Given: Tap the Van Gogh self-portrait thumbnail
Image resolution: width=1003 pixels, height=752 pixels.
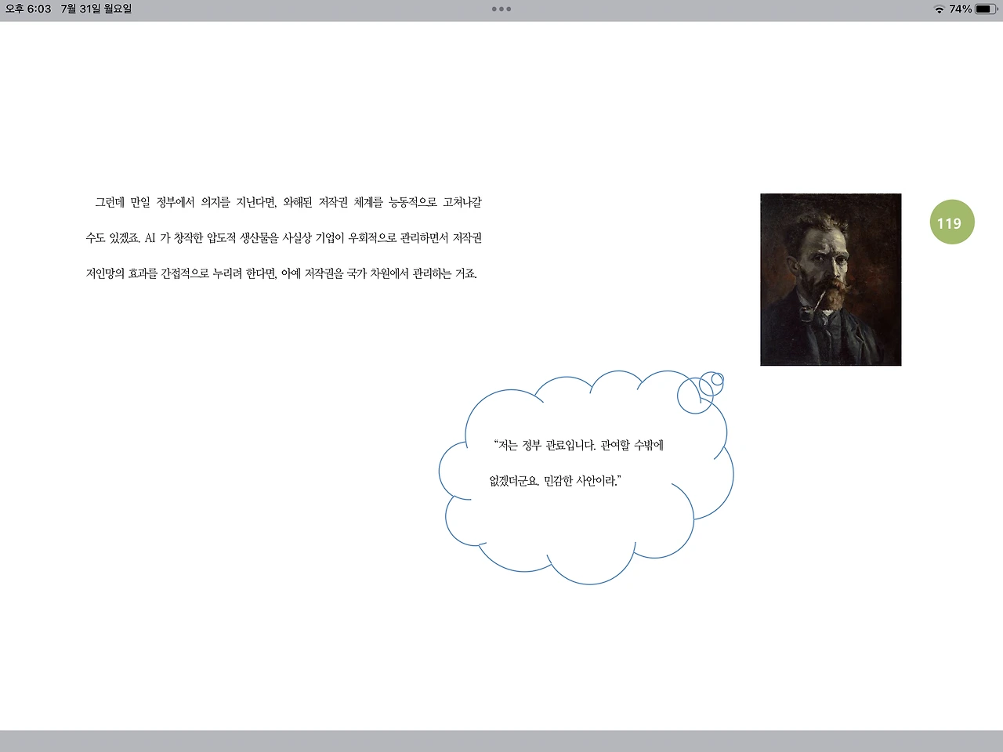Looking at the screenshot, I should tap(830, 279).
